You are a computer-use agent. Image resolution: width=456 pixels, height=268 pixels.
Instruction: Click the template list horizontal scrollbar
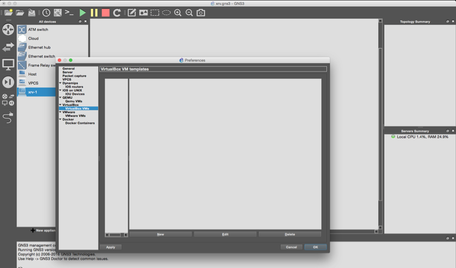pyautogui.click(x=116, y=235)
